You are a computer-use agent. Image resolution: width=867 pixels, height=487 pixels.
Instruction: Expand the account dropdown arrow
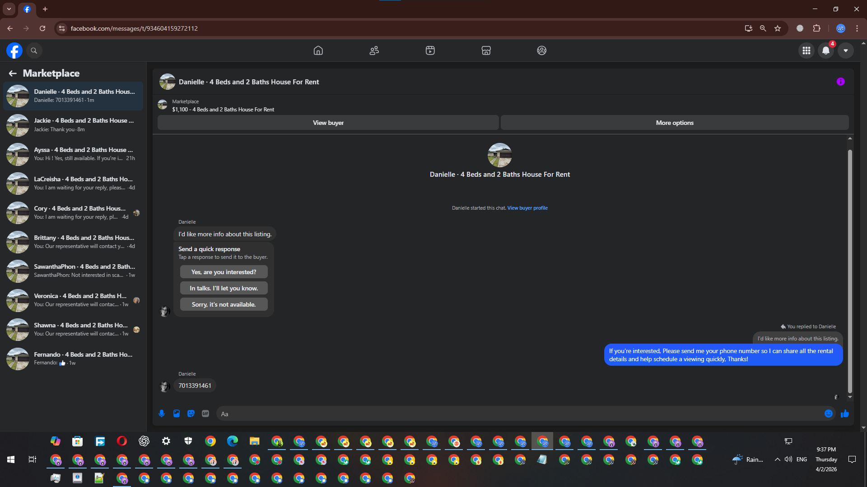[x=846, y=51]
